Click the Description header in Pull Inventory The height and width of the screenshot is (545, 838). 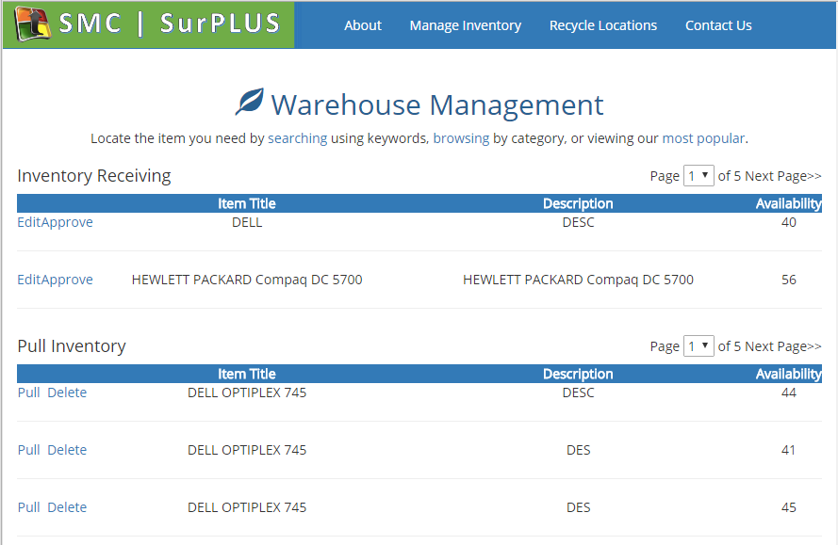(x=578, y=374)
